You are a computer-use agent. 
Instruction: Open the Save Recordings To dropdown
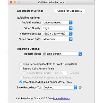coord(59,88)
